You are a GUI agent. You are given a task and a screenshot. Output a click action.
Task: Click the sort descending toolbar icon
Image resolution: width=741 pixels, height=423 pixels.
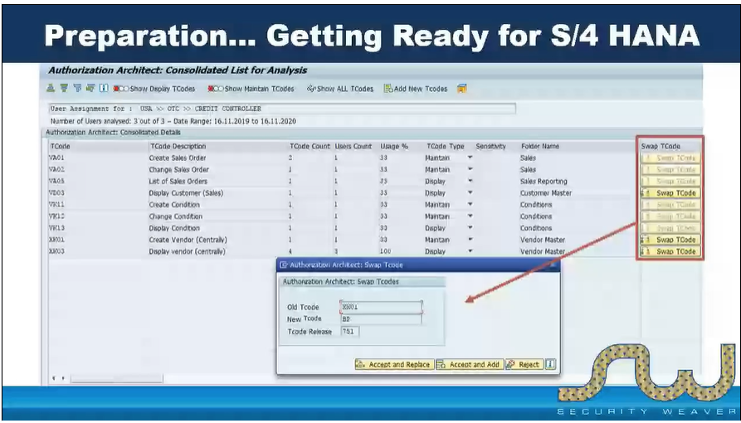tap(64, 89)
